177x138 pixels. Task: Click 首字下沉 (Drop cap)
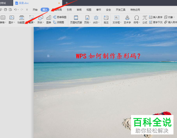156,22
